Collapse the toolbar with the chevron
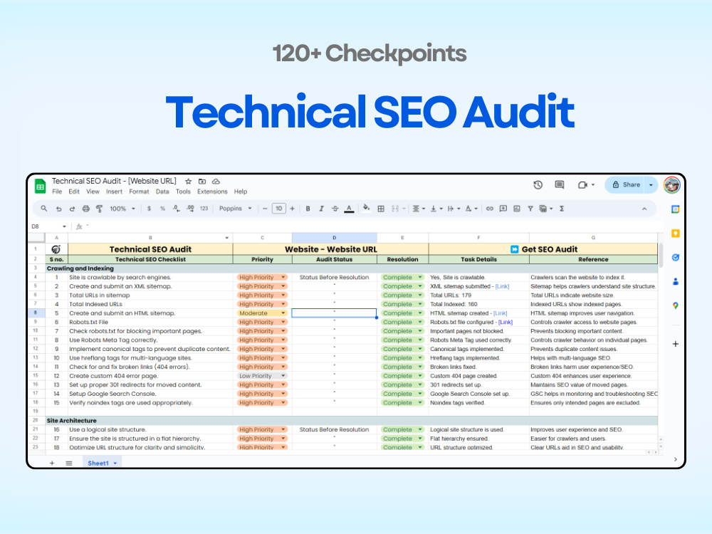Screen dimensions: 712x534 (644, 209)
